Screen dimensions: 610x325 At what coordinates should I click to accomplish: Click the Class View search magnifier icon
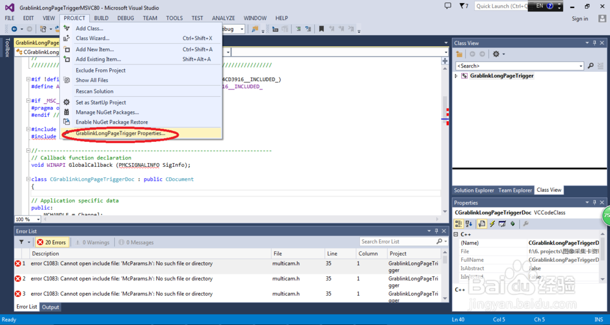pos(590,66)
